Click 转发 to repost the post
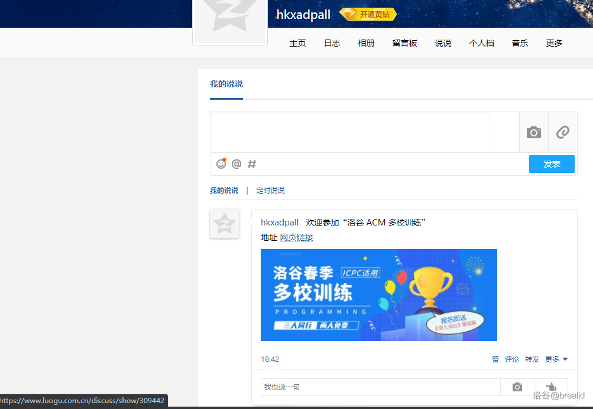The width and height of the screenshot is (593, 409). [x=532, y=359]
